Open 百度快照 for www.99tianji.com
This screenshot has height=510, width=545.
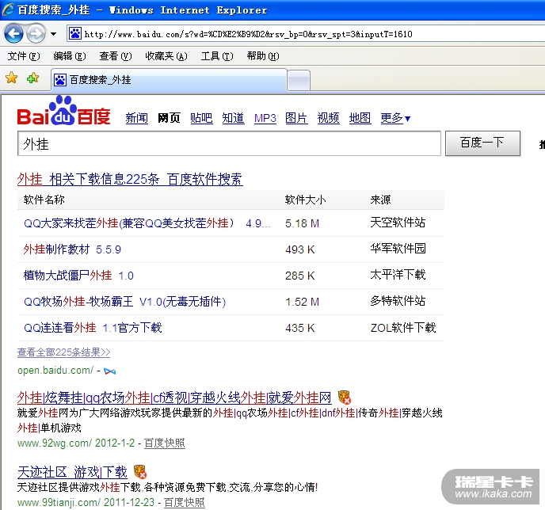185,502
